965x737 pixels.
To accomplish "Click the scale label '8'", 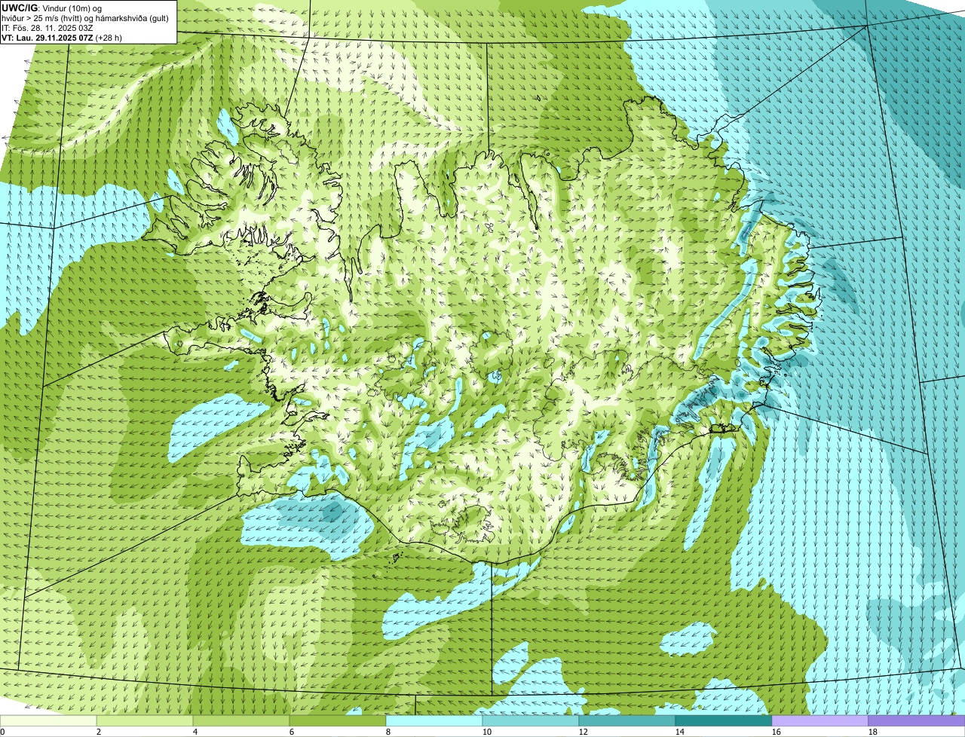I will 388,732.
